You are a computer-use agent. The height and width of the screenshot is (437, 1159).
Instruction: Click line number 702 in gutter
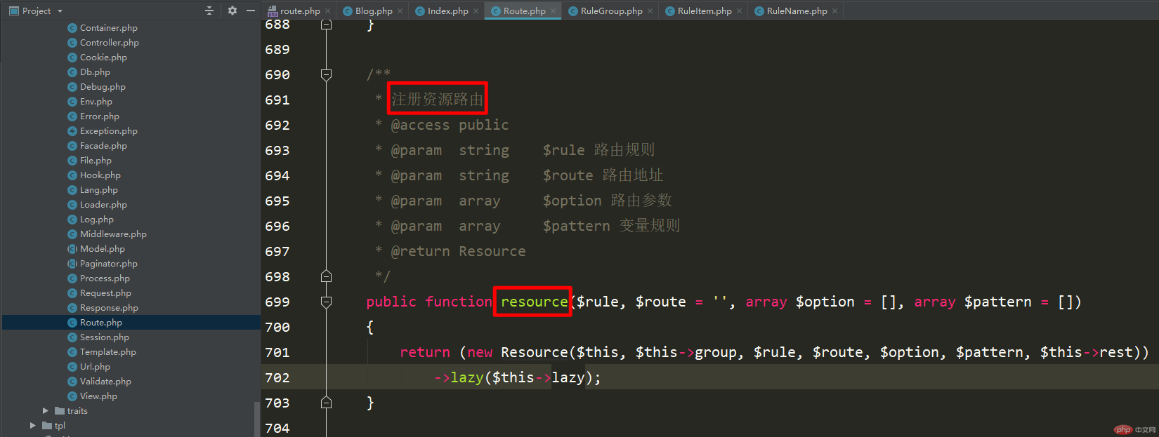click(x=277, y=377)
